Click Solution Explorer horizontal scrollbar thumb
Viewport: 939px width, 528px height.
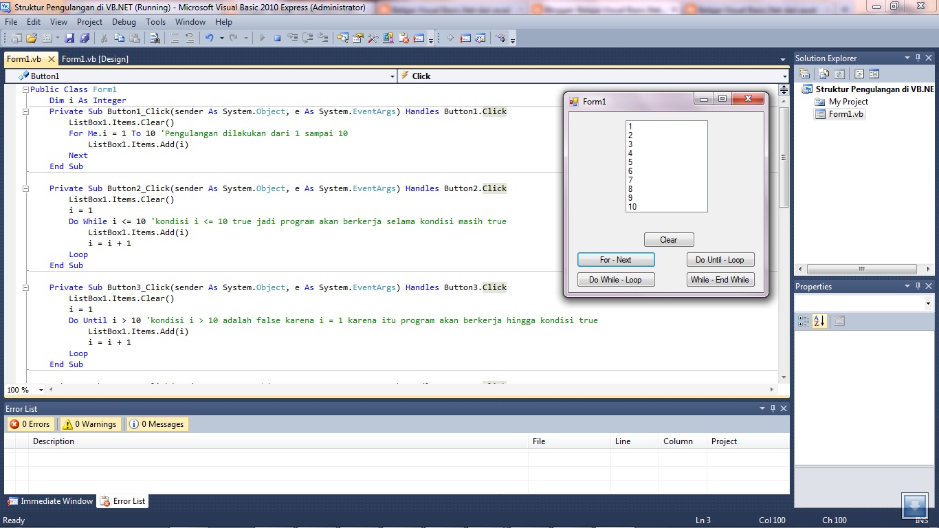pos(861,269)
